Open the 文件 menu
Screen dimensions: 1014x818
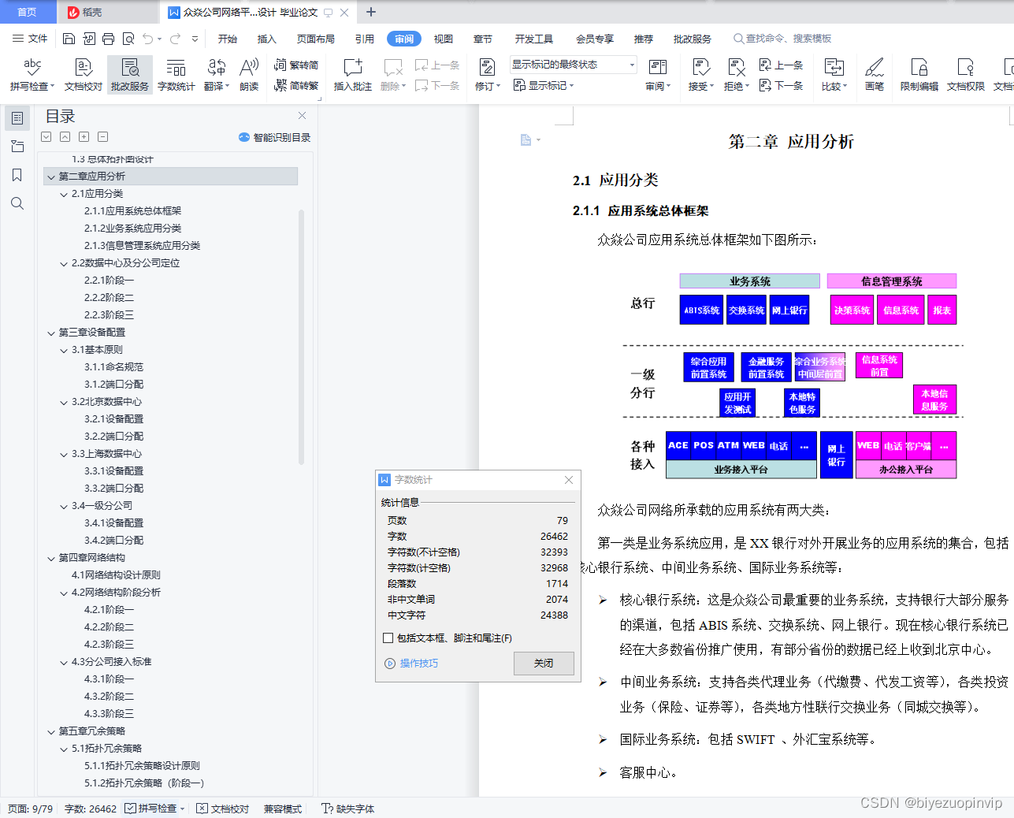tap(30, 39)
